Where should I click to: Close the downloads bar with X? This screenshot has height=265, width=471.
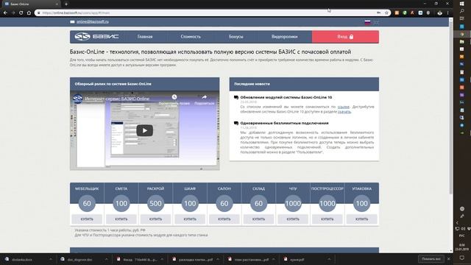click(449, 259)
